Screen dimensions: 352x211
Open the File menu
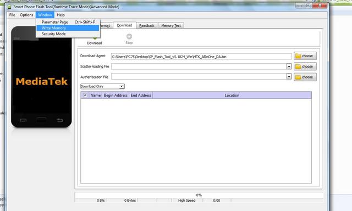(12, 15)
